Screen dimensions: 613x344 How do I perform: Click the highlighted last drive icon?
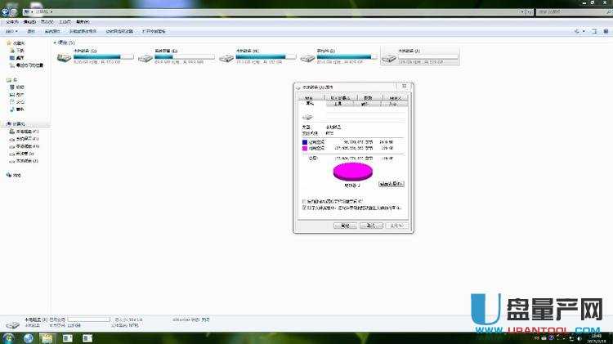pyautogui.click(x=388, y=57)
